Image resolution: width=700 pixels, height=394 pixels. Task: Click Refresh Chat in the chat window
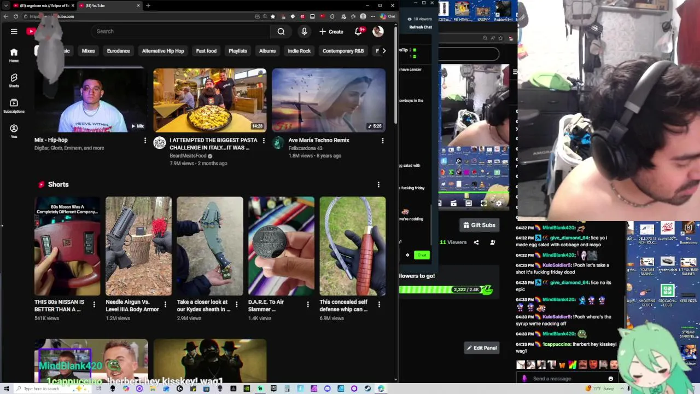pos(420,27)
